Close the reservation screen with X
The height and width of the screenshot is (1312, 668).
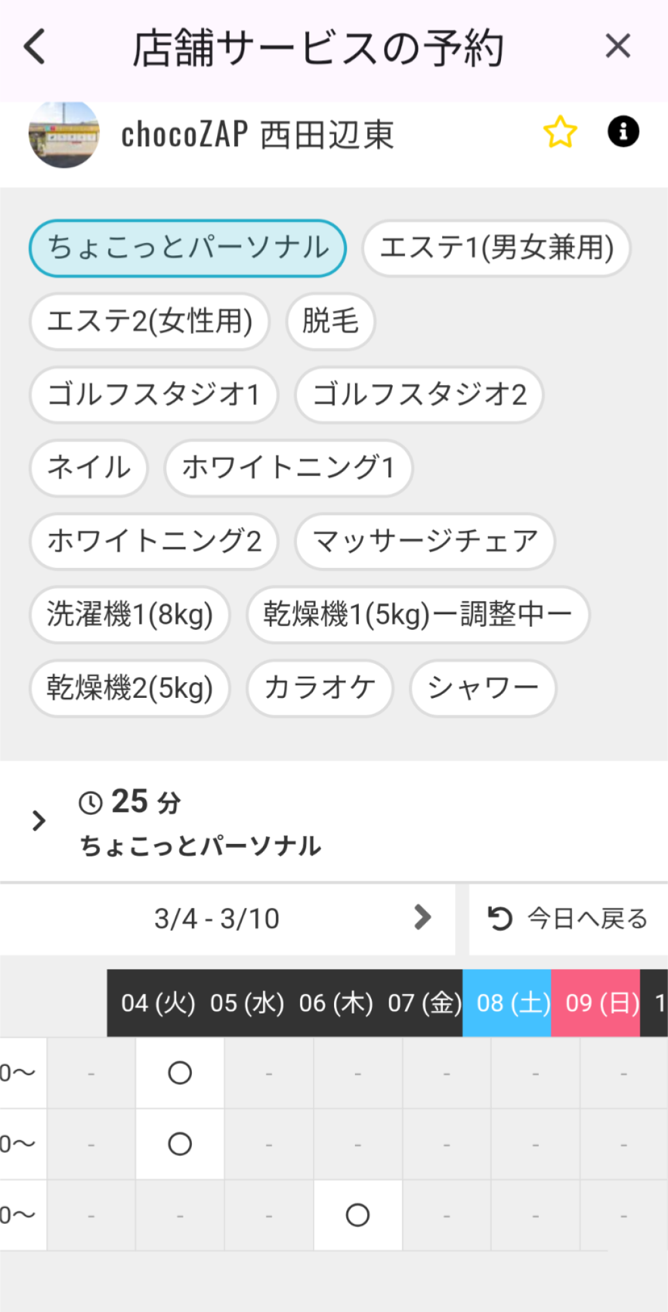click(x=617, y=46)
